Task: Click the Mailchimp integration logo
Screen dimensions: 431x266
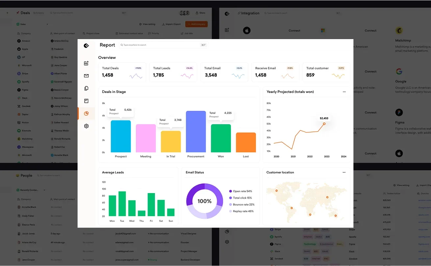Action: tap(399, 31)
